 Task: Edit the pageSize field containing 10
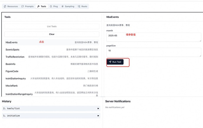(154, 52)
